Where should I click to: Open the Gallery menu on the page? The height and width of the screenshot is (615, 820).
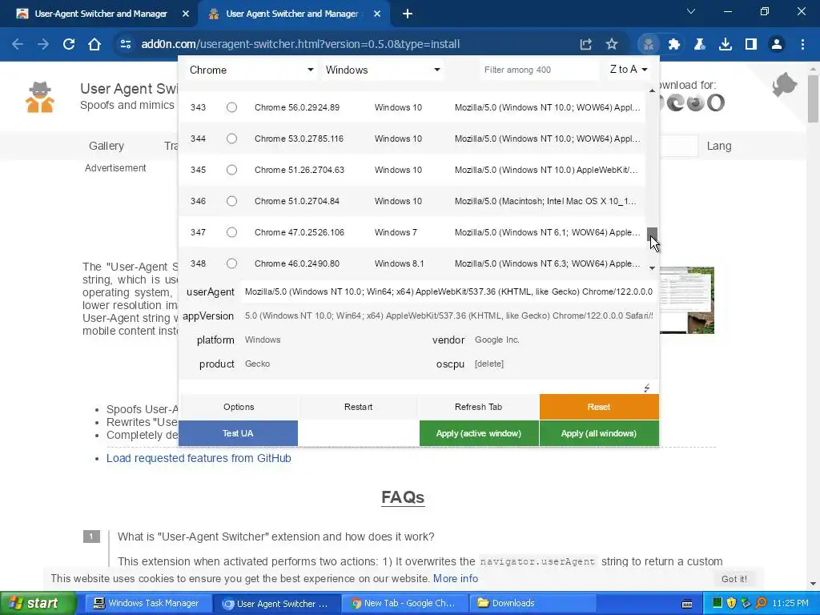[x=107, y=146]
